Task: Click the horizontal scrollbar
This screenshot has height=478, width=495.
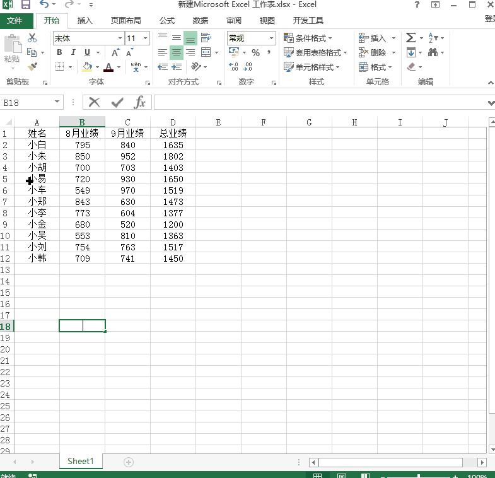Action: coord(390,462)
